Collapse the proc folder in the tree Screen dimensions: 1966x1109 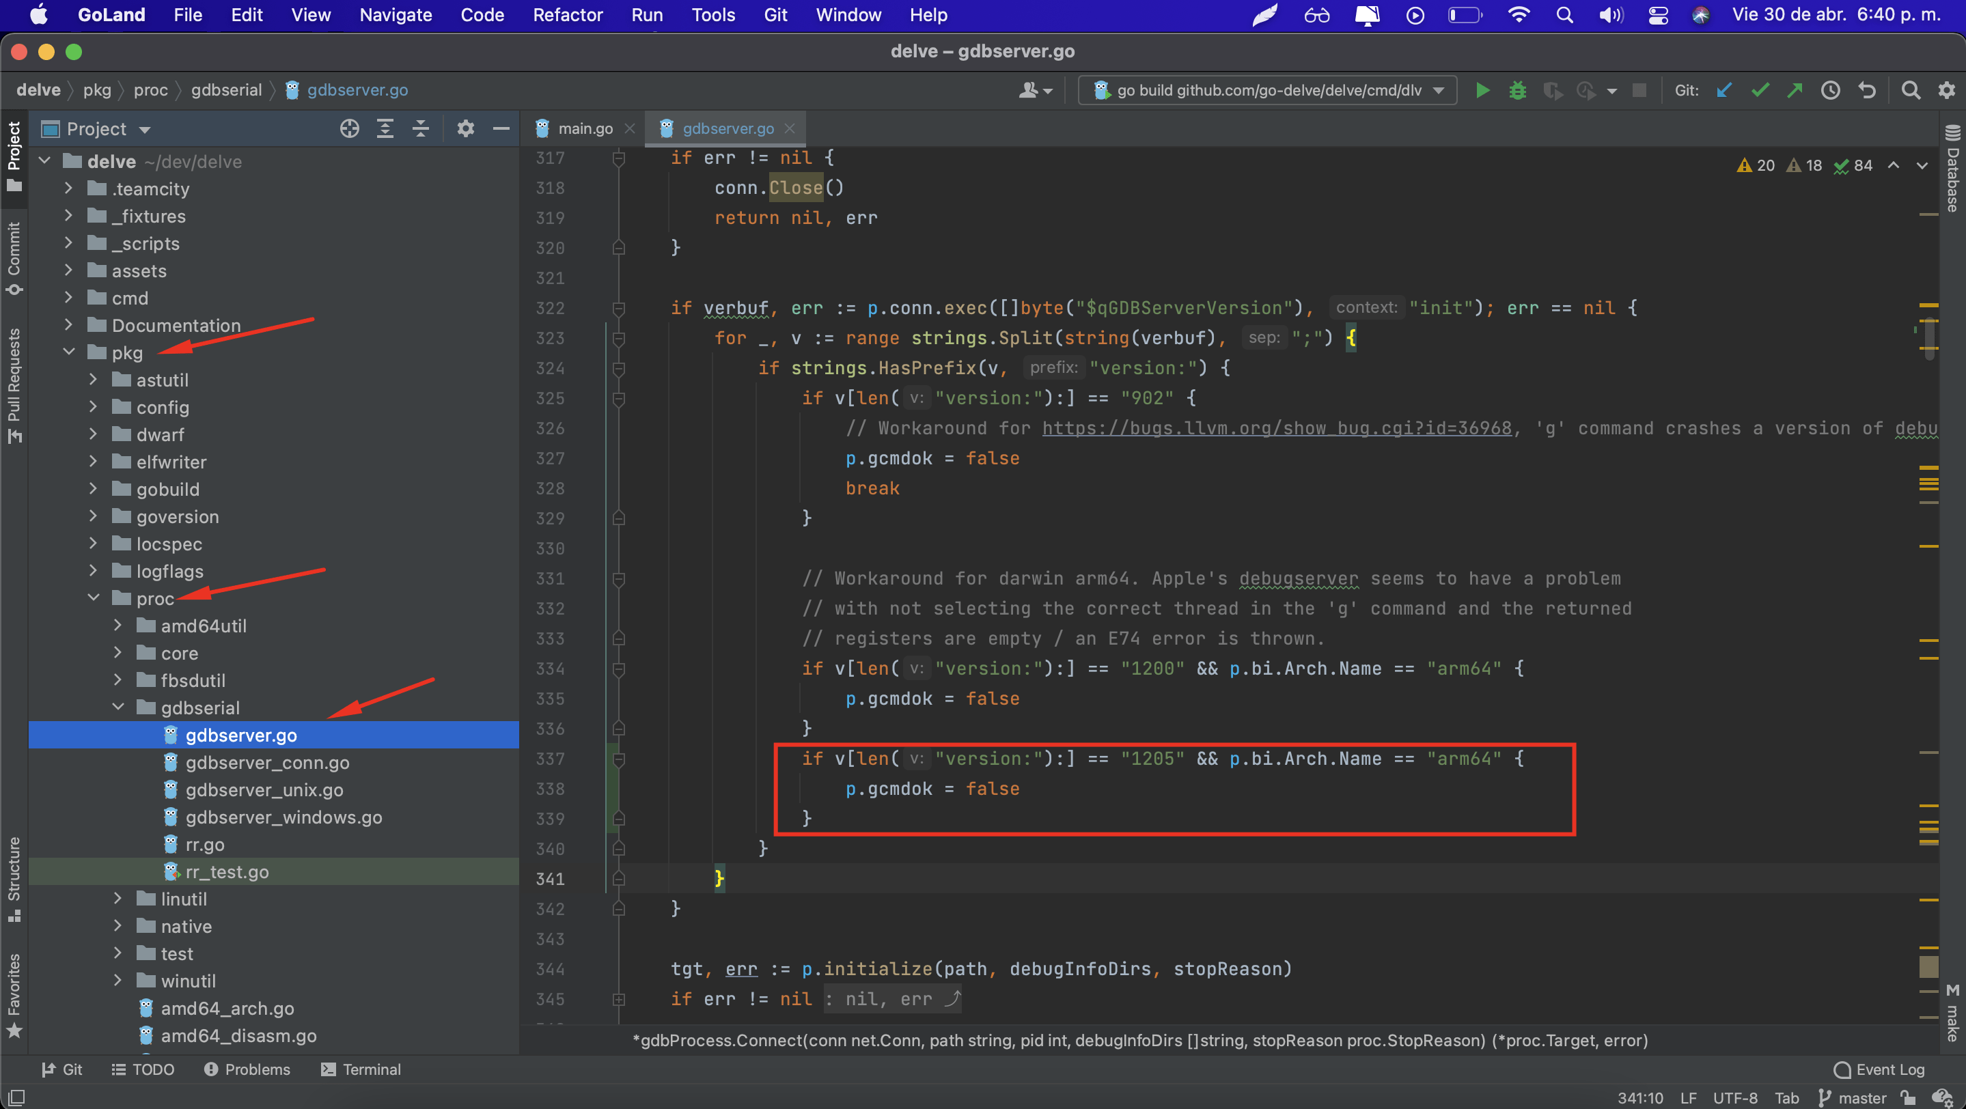click(x=94, y=598)
